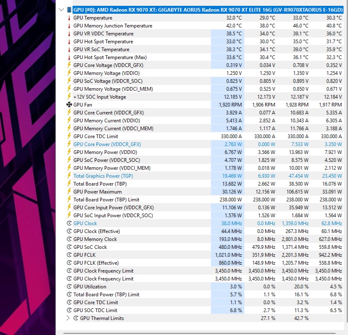Select GPU Memory Voltage (VDDCI_MEM) label

(113, 89)
